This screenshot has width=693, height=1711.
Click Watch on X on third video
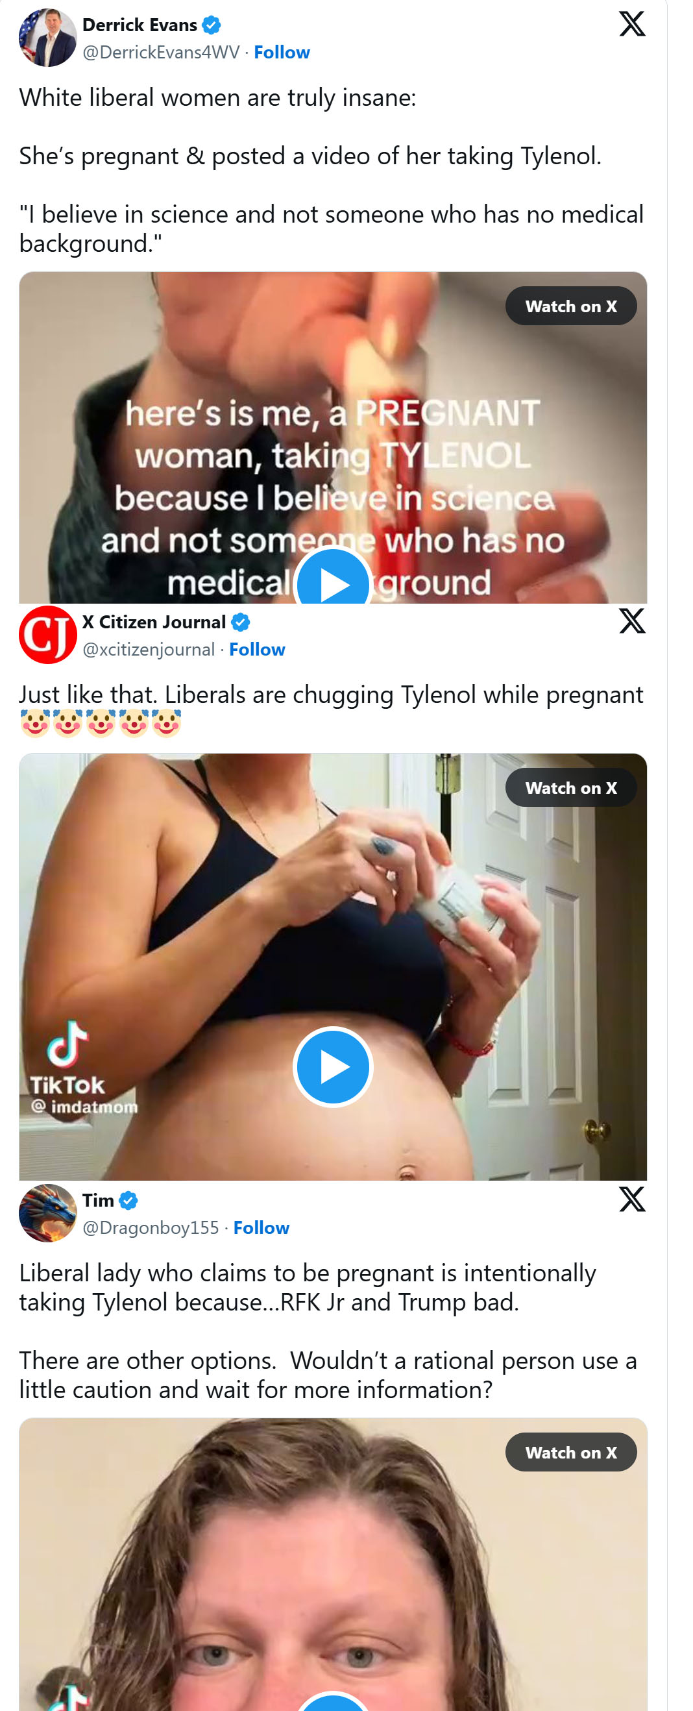click(571, 1453)
